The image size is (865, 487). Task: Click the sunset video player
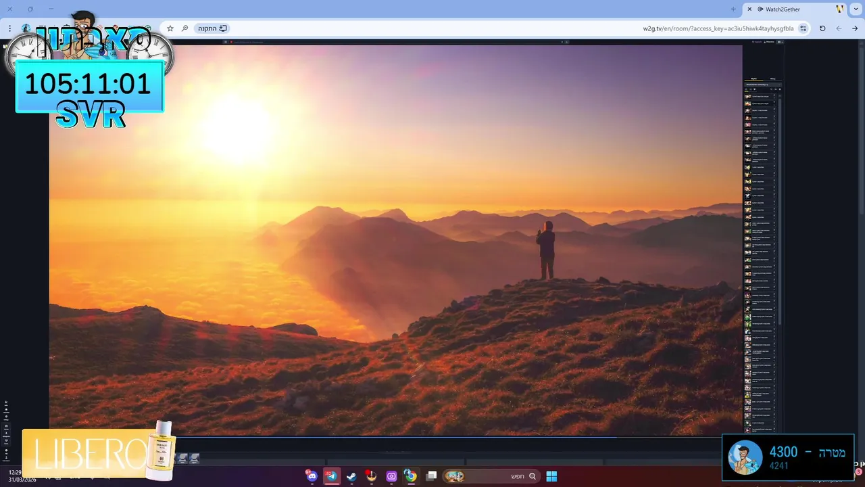click(x=395, y=240)
